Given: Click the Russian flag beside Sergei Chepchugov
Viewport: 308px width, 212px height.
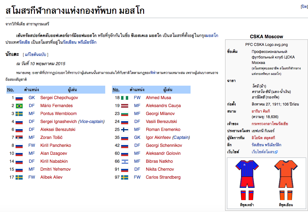Looking at the screenshot, I should pos(19,98).
